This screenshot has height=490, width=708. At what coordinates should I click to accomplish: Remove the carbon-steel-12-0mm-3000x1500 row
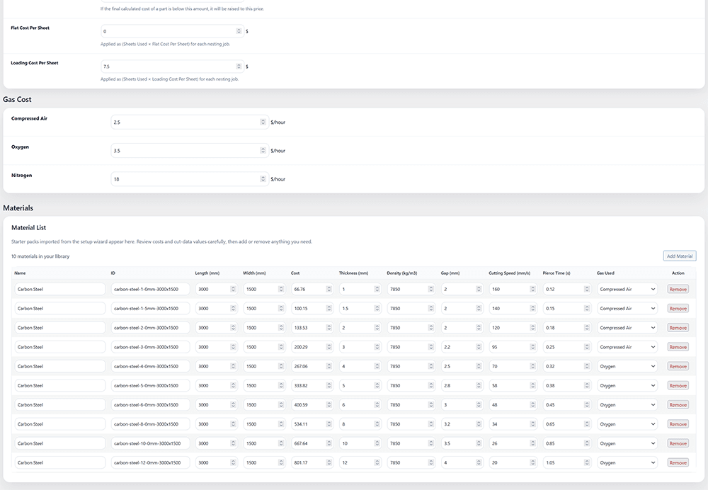pyautogui.click(x=678, y=462)
